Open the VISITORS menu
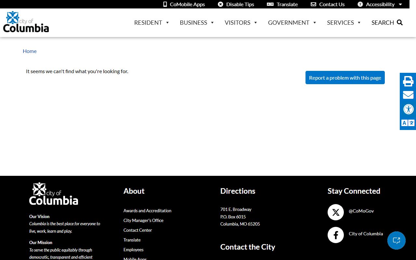The width and height of the screenshot is (416, 260). pyautogui.click(x=238, y=22)
